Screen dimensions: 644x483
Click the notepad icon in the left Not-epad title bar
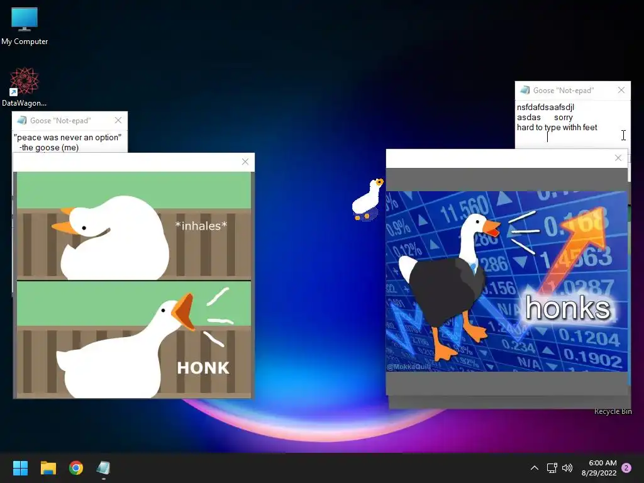coord(22,120)
